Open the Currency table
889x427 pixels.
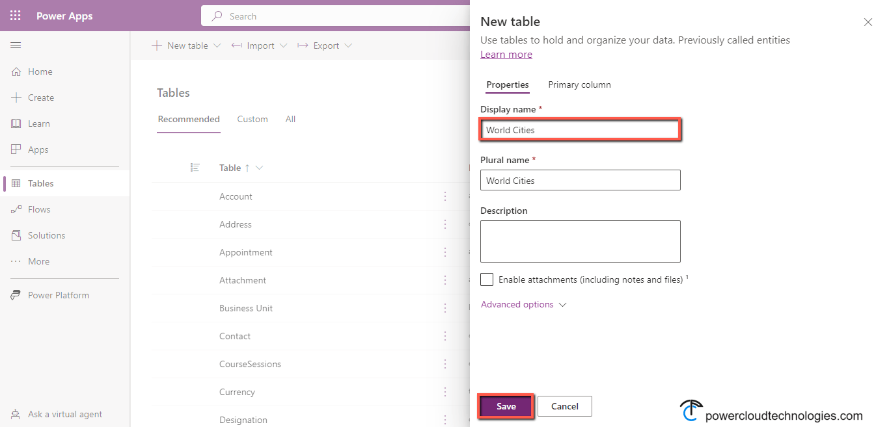(x=237, y=392)
